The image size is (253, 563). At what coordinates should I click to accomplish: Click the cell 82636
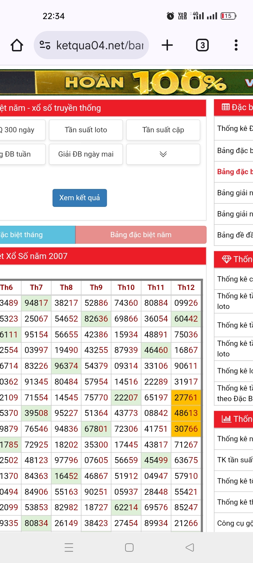coord(96,319)
